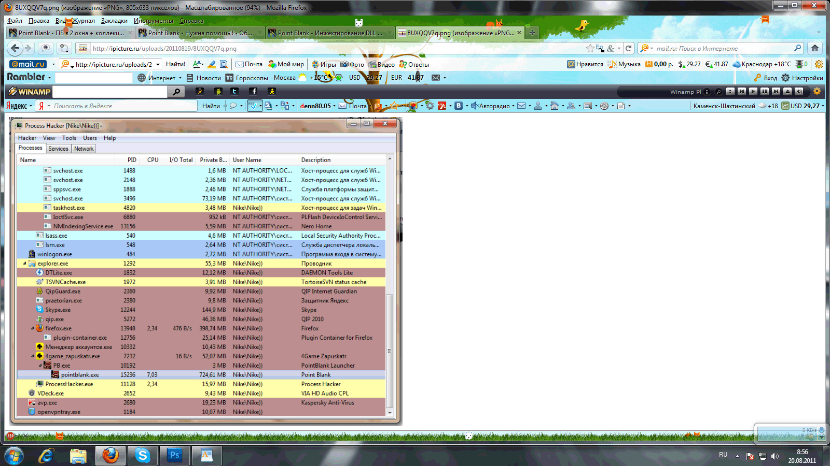The width and height of the screenshot is (830, 466).
Task: Click the Mail.ru highlighter marker icon
Action: click(211, 64)
